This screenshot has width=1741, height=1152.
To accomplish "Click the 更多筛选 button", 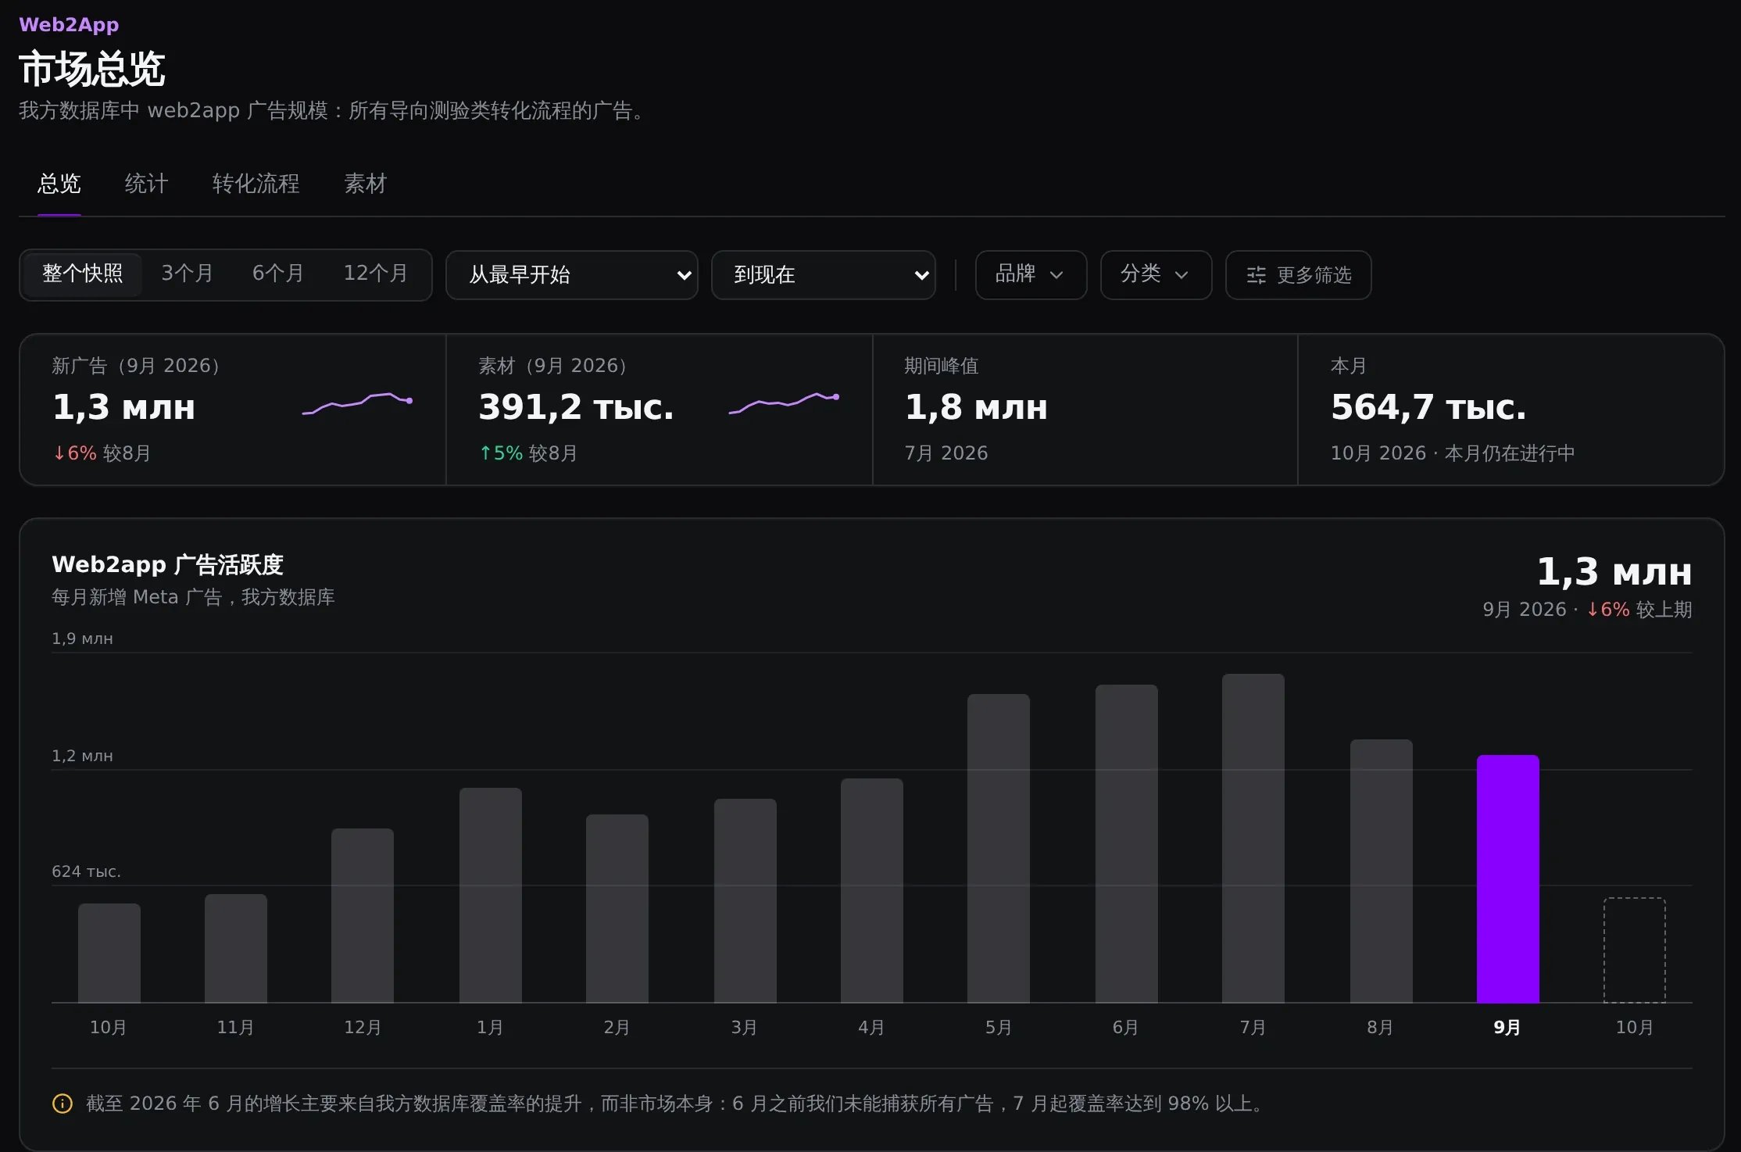I will 1298,275.
